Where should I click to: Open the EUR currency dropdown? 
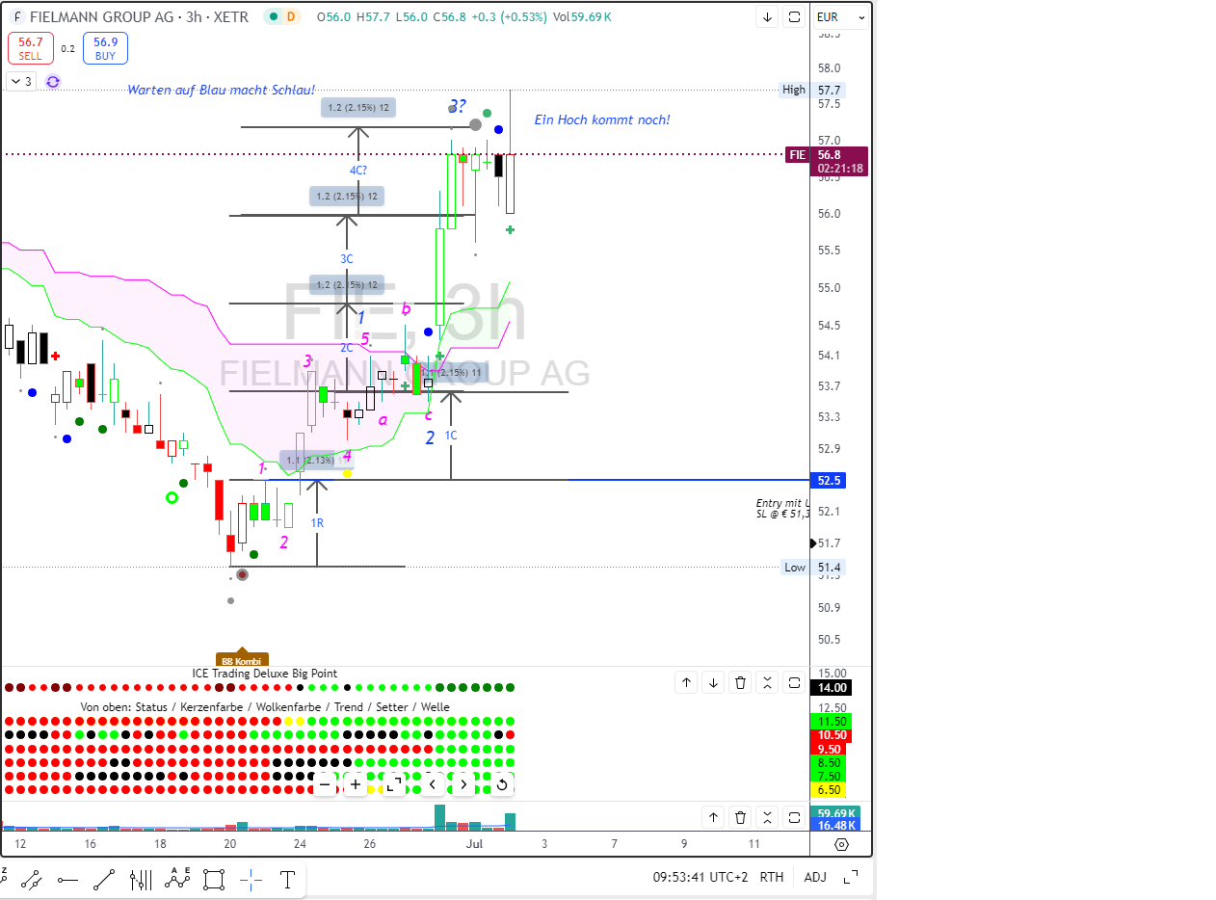[841, 17]
